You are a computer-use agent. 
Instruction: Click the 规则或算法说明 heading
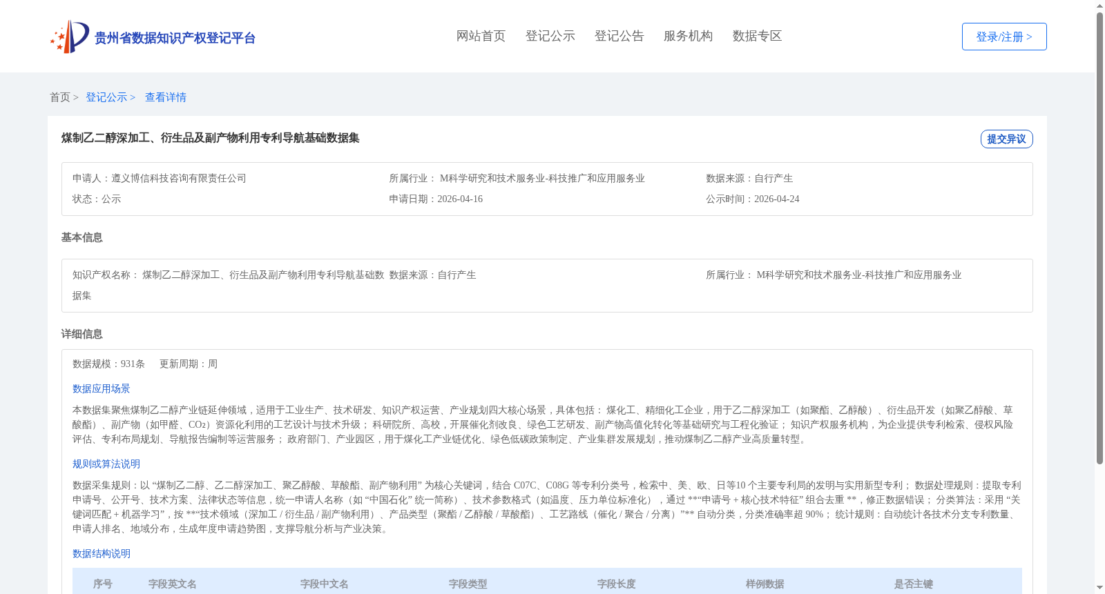(x=106, y=464)
